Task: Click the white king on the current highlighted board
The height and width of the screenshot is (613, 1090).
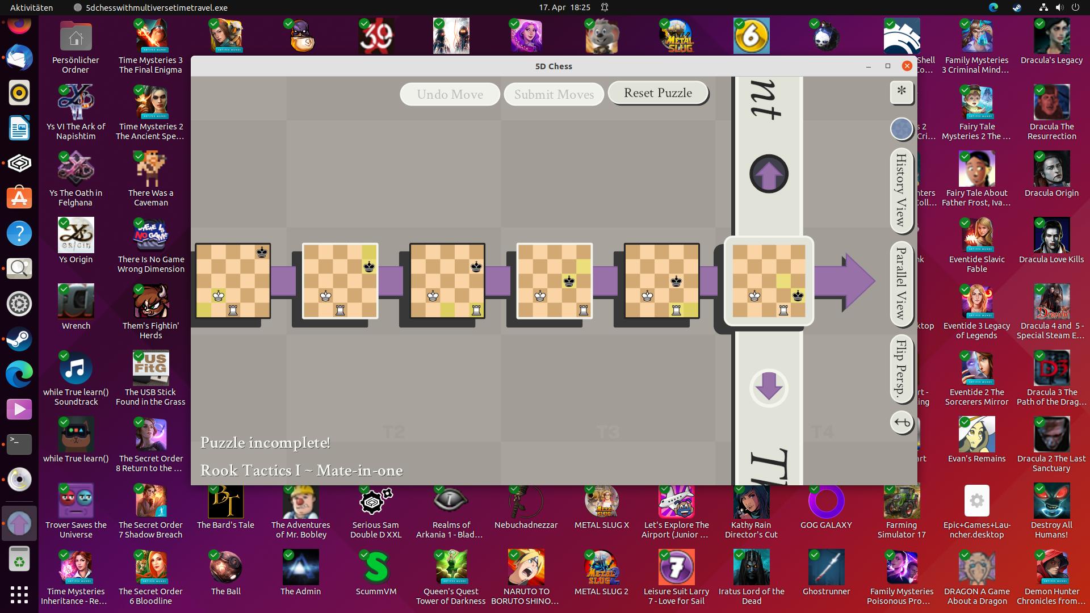Action: (754, 296)
